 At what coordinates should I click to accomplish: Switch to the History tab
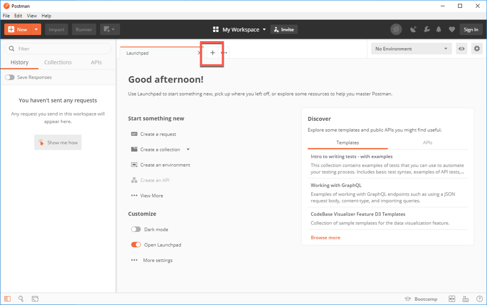[19, 62]
